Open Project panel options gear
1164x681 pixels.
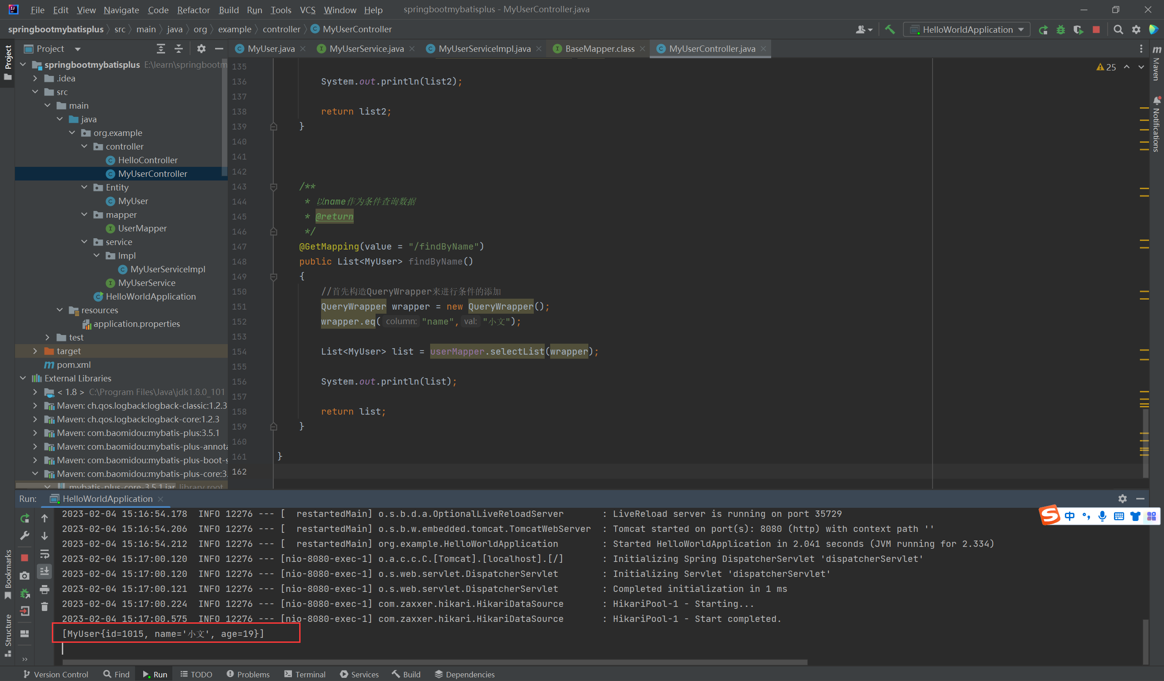coord(201,49)
